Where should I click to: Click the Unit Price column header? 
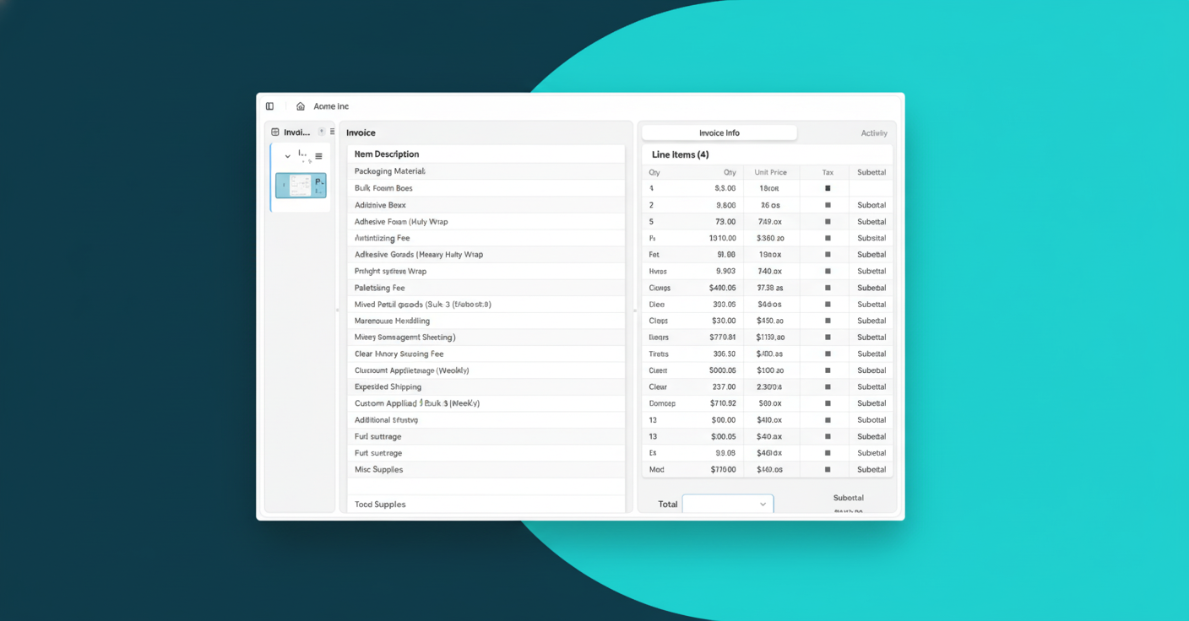click(770, 172)
